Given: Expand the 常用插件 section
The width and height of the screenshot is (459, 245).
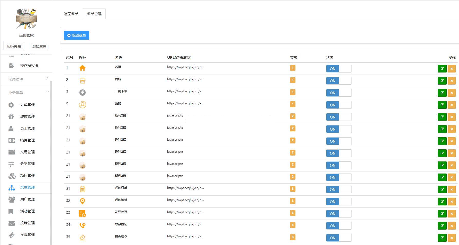Looking at the screenshot, I should tap(26, 79).
